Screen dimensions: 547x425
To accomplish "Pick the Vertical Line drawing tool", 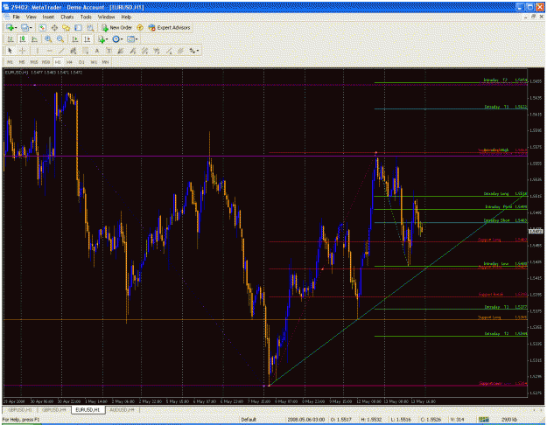I will pos(38,51).
